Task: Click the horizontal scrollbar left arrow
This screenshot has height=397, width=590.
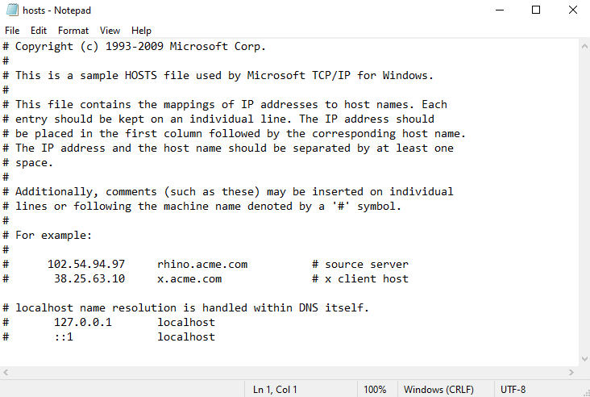Action: [x=6, y=372]
